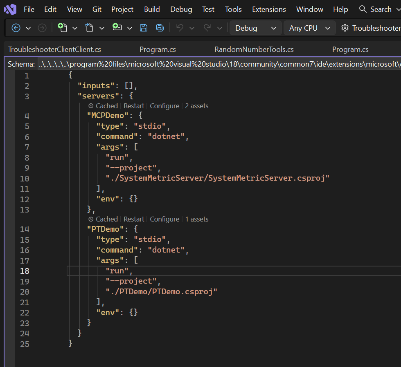Screen dimensions: 401x367
Task: Configure the PTDemo server via CodeLens
Action: pyautogui.click(x=164, y=219)
